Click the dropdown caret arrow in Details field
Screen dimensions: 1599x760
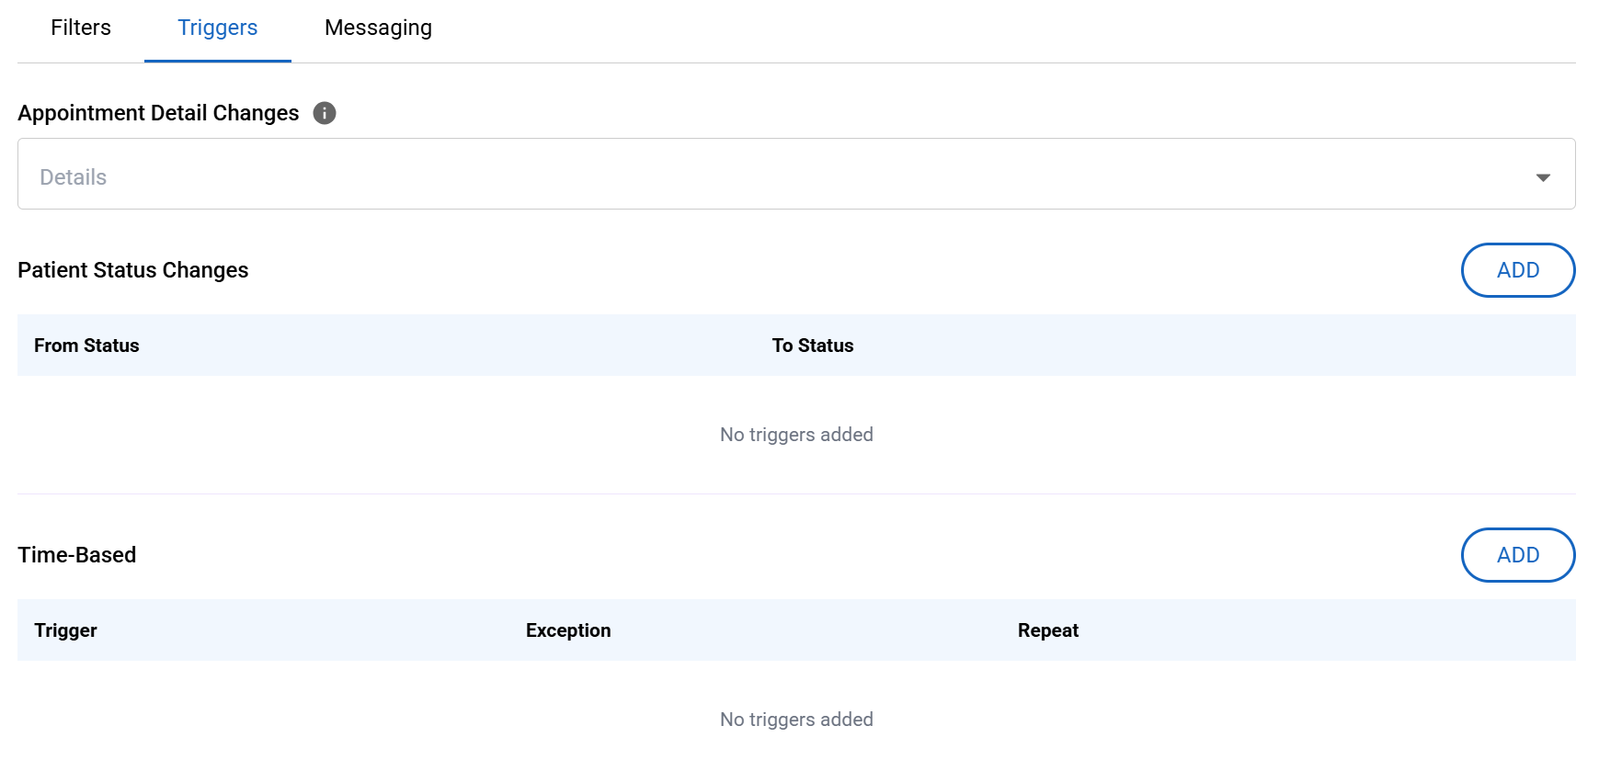[x=1543, y=177]
